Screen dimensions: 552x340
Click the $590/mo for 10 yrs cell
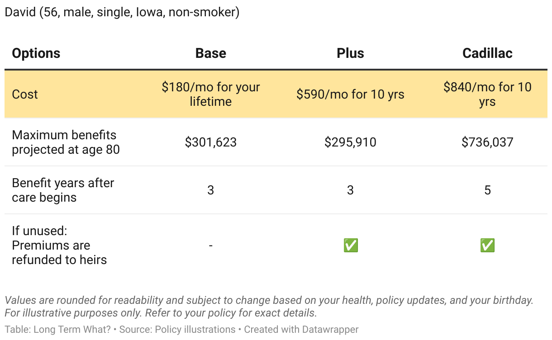coord(350,94)
